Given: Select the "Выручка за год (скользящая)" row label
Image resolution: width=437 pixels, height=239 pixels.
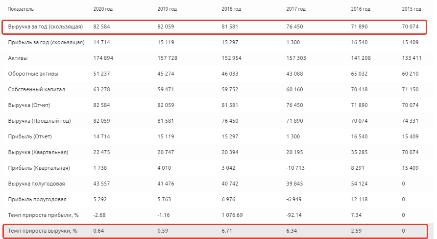Looking at the screenshot, I should 45,27.
